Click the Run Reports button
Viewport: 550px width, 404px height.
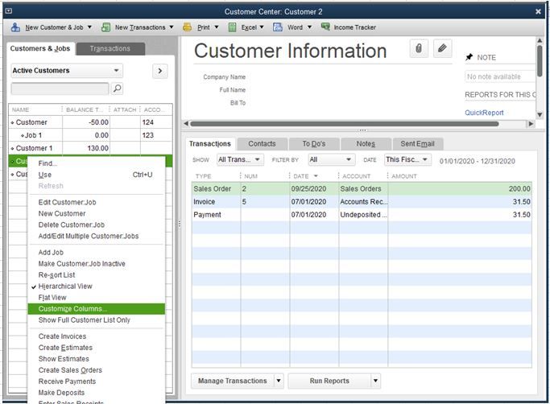click(329, 381)
